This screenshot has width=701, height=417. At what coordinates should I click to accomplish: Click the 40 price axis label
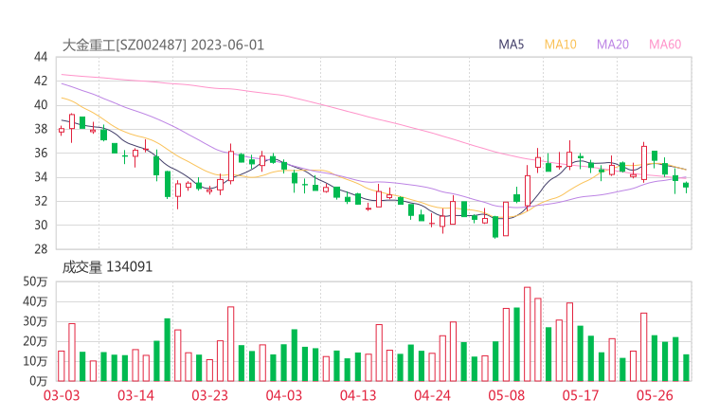click(40, 105)
